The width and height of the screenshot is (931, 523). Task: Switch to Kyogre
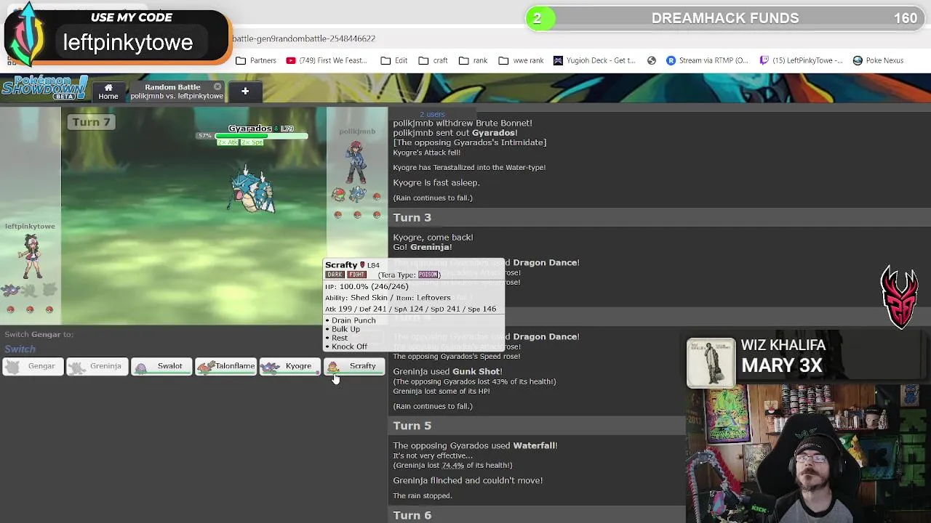289,367
